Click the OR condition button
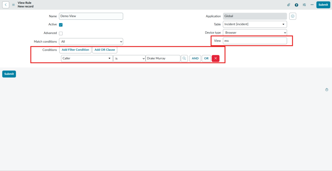This screenshot has height=171, width=332. click(206, 59)
